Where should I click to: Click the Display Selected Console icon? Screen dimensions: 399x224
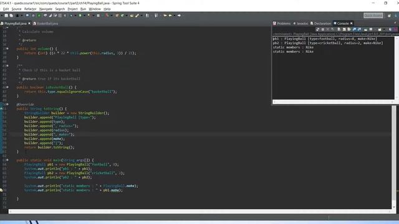click(x=371, y=29)
